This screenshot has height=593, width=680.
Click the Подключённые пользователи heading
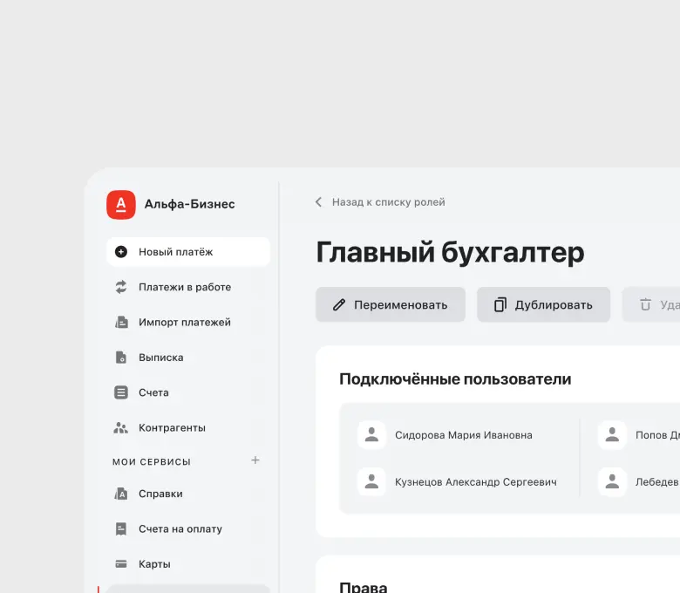[x=455, y=379]
